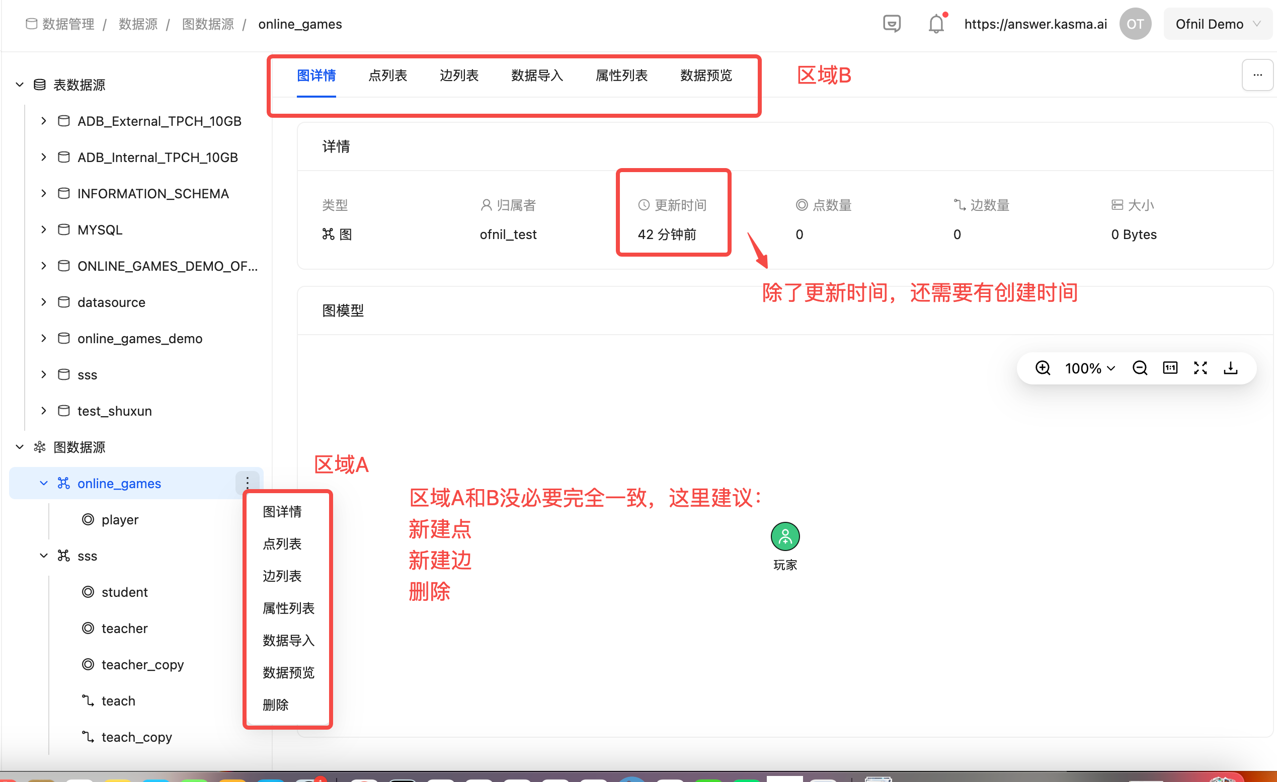Image resolution: width=1277 pixels, height=782 pixels.
Task: Select the teach edge
Action: pos(118,700)
